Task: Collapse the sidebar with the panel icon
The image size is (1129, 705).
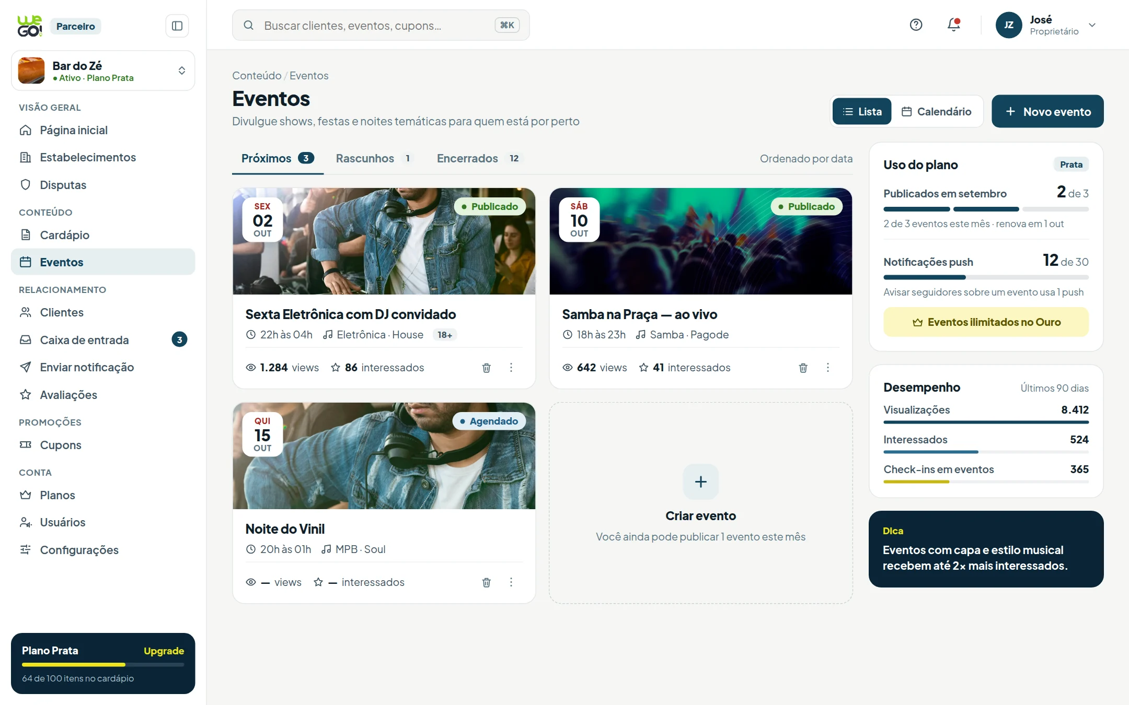Action: (x=177, y=26)
